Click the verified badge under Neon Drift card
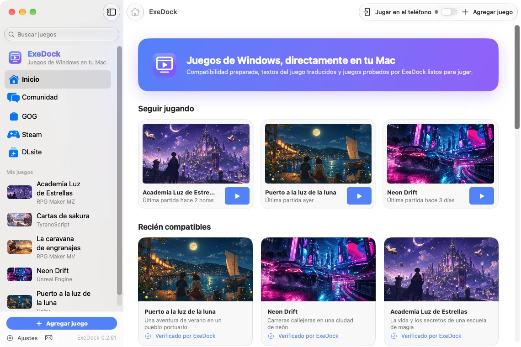Viewport: 521px width, 347px height. click(x=271, y=336)
